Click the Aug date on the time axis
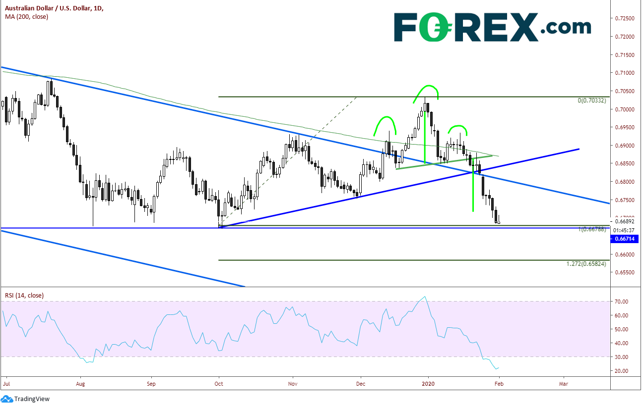This screenshot has height=408, width=644. [x=81, y=383]
